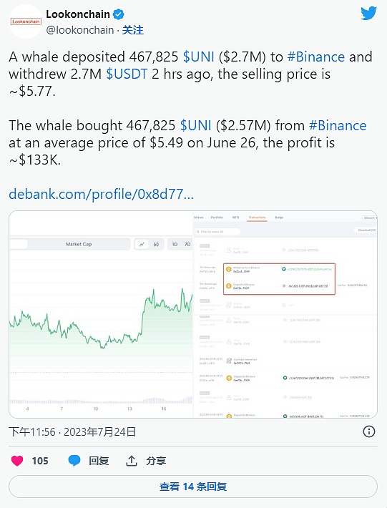Open the tweet info circle icon
The image size is (387, 508).
[x=369, y=431]
